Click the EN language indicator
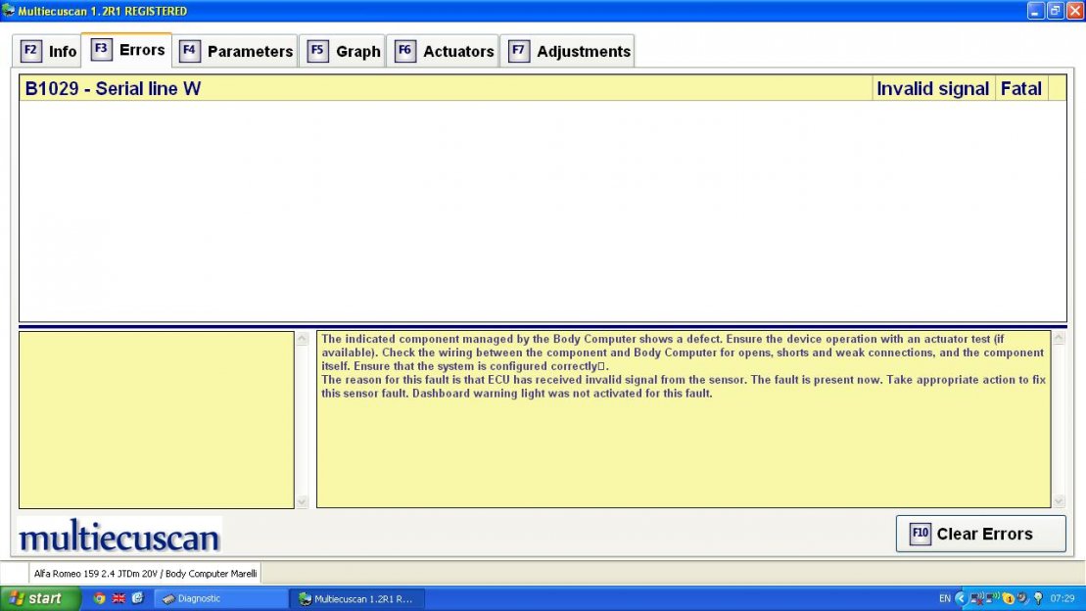 coord(944,598)
